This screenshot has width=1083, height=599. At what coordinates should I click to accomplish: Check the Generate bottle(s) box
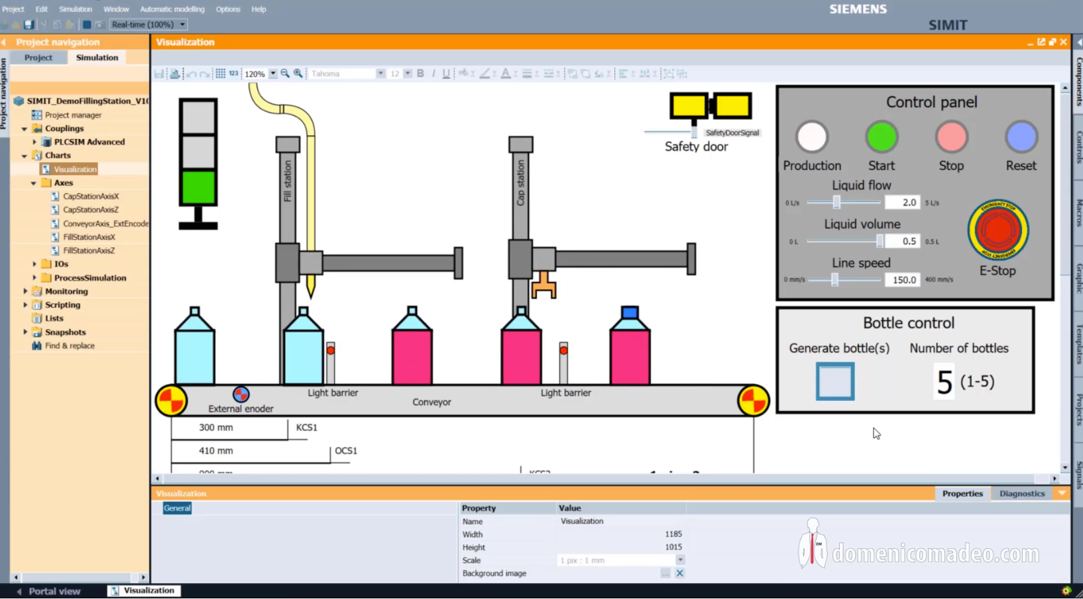coord(835,381)
